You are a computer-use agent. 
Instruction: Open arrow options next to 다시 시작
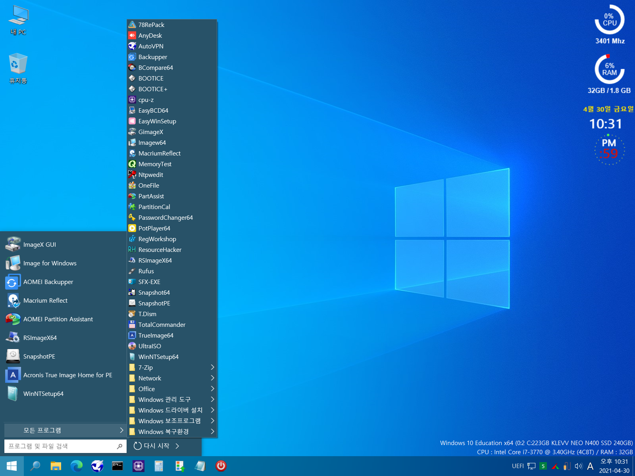tap(177, 446)
